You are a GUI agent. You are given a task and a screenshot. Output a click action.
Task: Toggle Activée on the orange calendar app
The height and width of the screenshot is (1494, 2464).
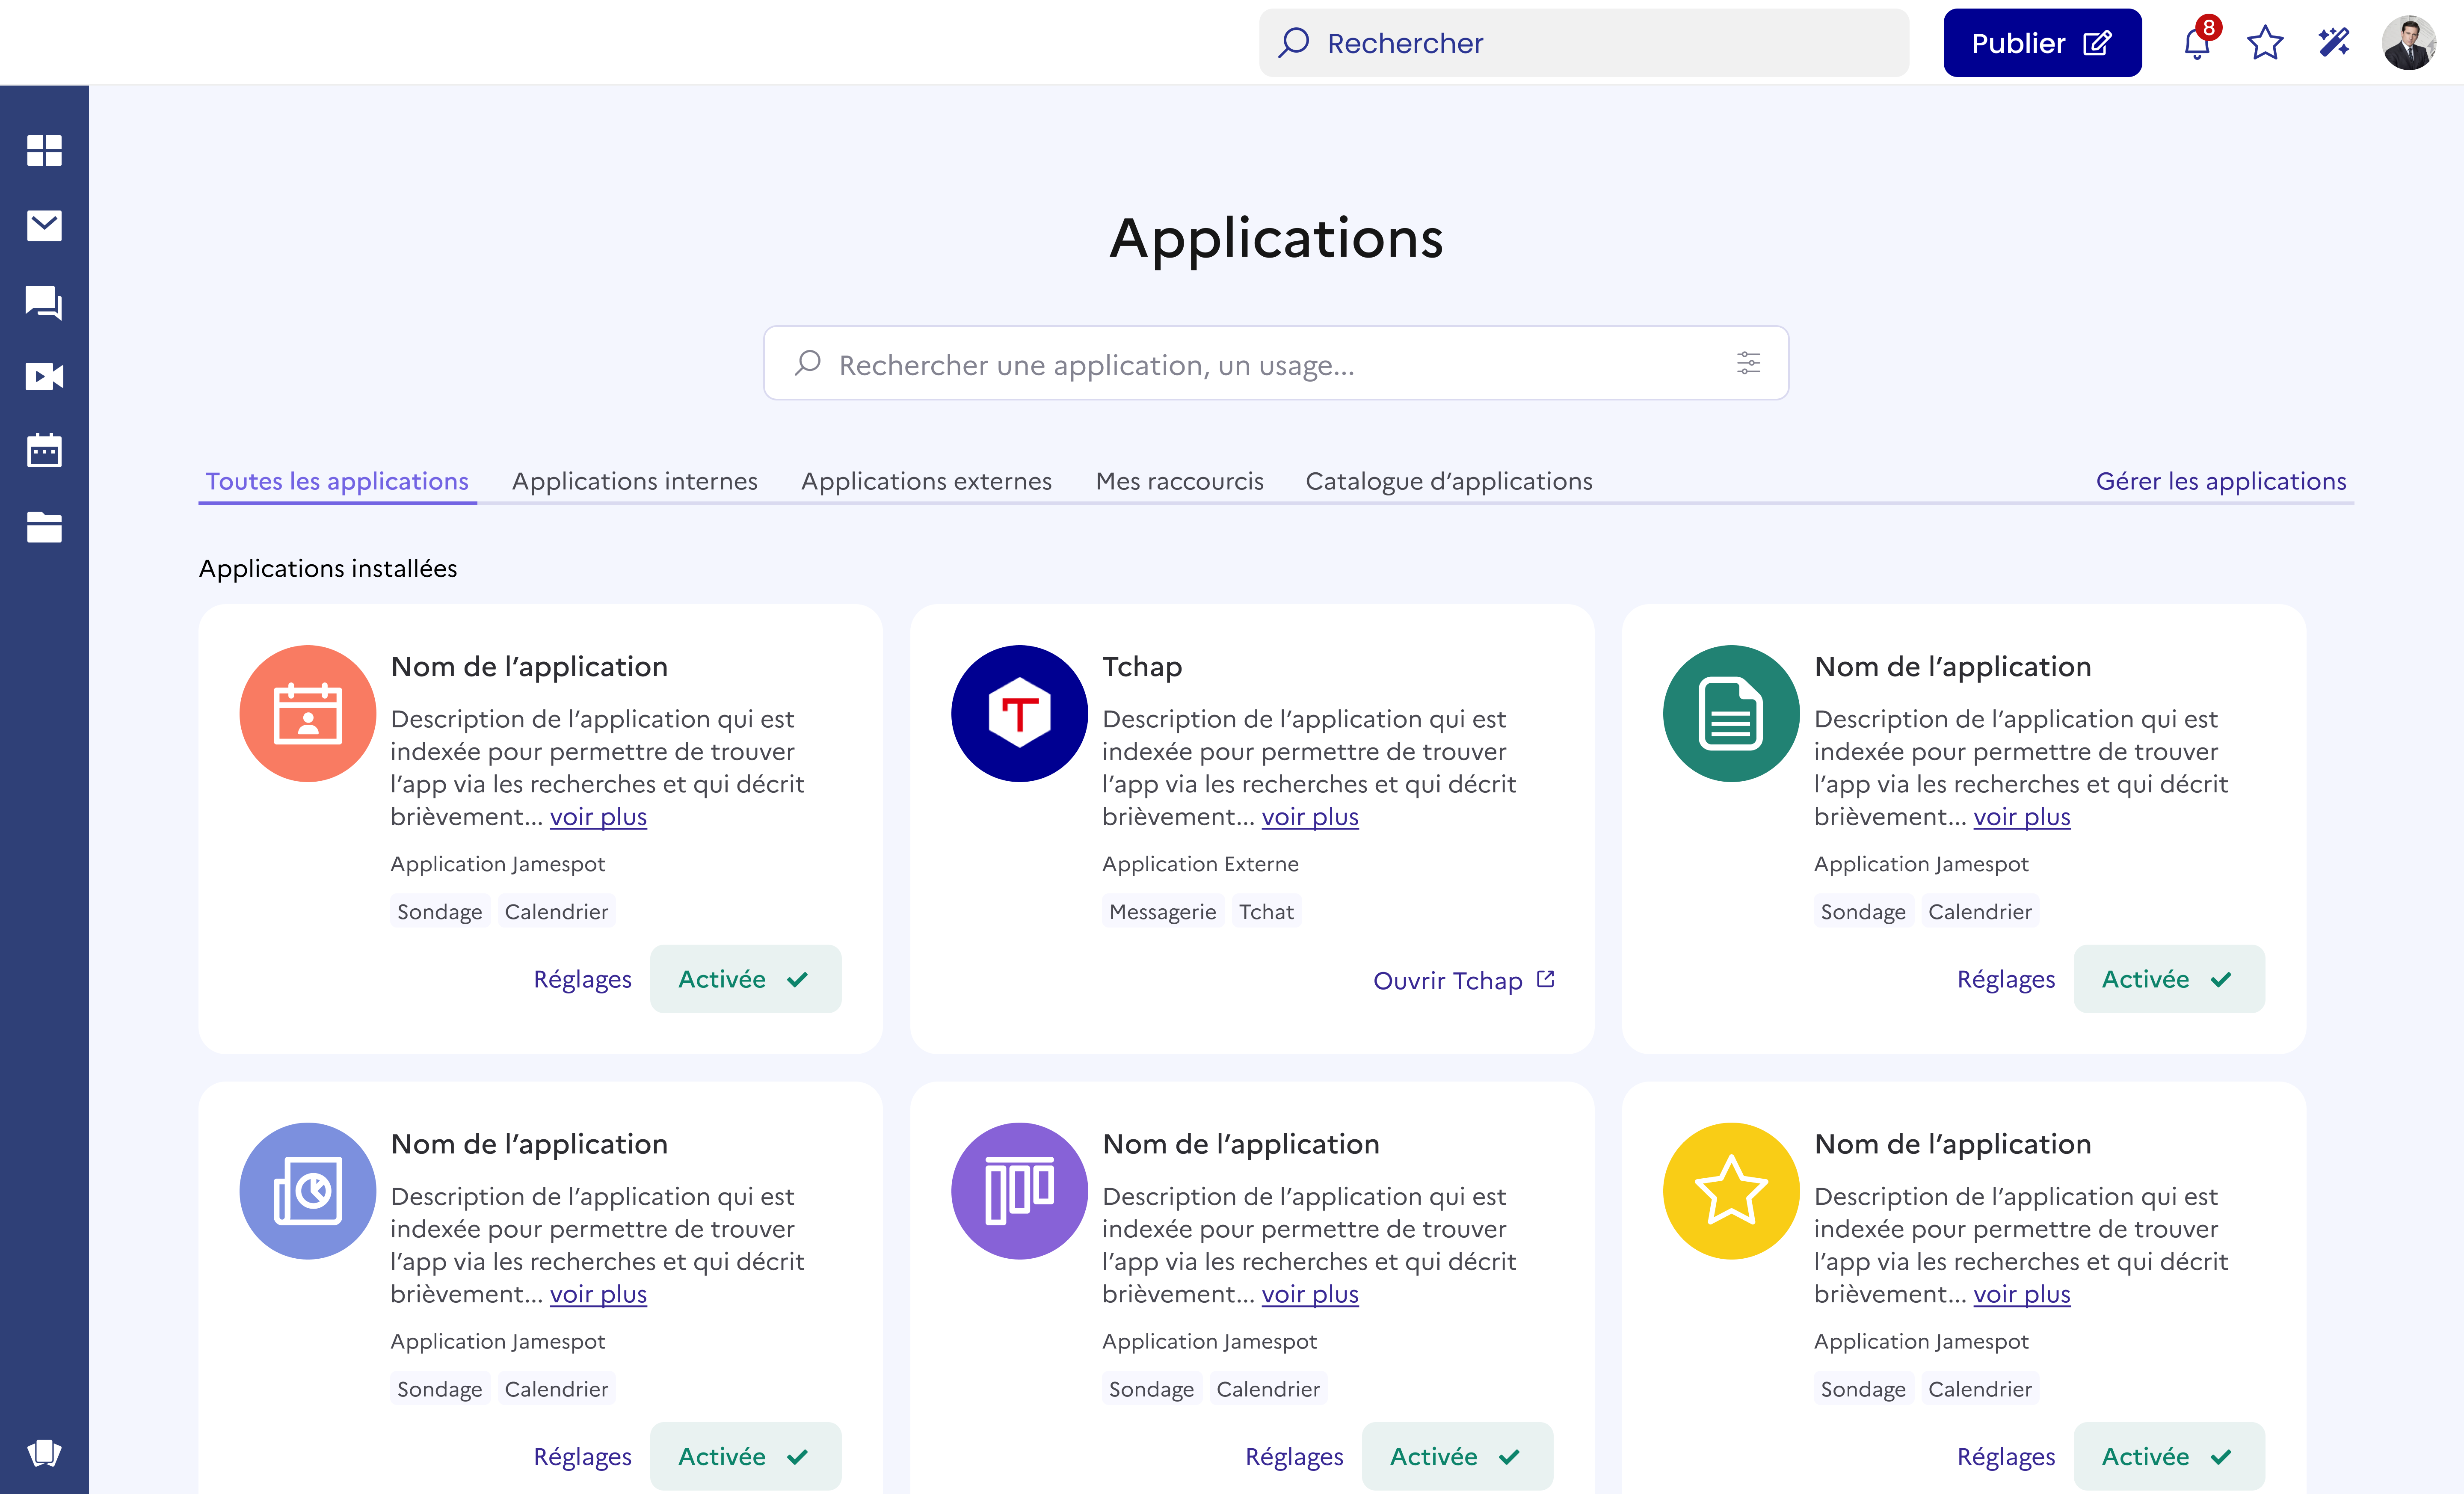(745, 979)
